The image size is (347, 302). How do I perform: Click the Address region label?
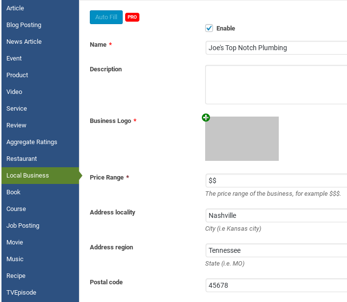pos(111,247)
